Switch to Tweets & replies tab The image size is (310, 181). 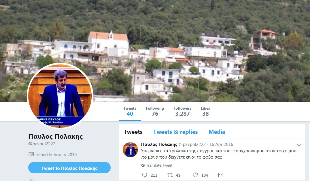pyautogui.click(x=175, y=132)
